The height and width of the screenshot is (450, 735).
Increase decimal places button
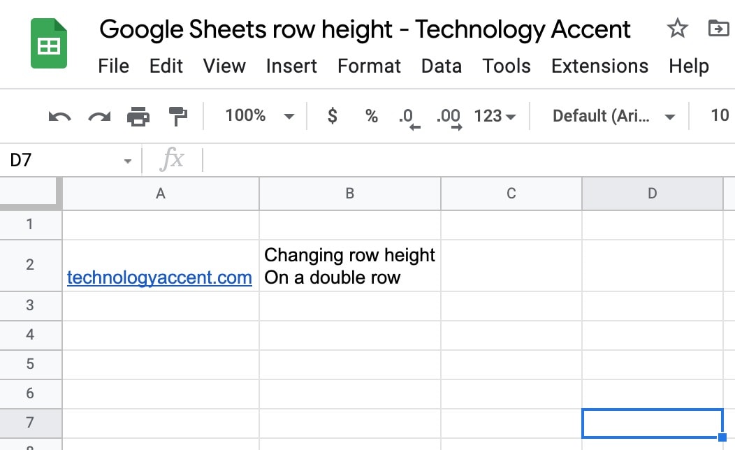[x=449, y=118]
